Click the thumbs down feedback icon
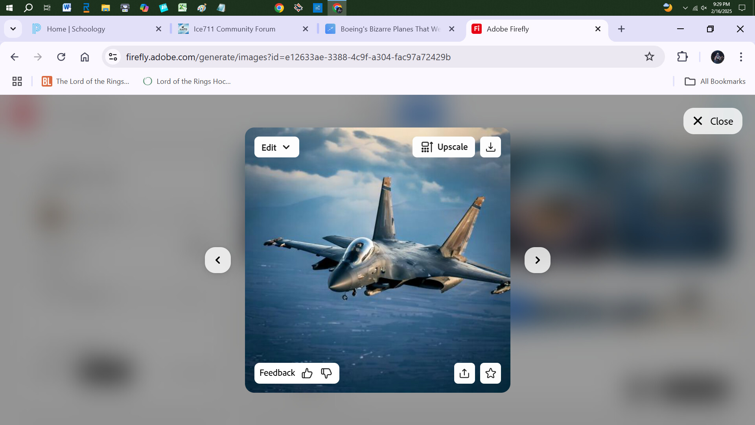The height and width of the screenshot is (425, 755). click(326, 373)
